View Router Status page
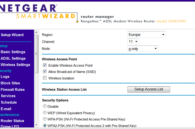195x129 pixels. click(x=12, y=121)
